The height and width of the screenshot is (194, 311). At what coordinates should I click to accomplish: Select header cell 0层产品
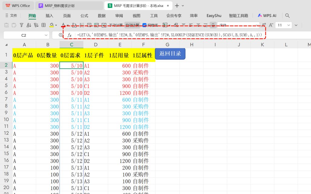coord(24,55)
